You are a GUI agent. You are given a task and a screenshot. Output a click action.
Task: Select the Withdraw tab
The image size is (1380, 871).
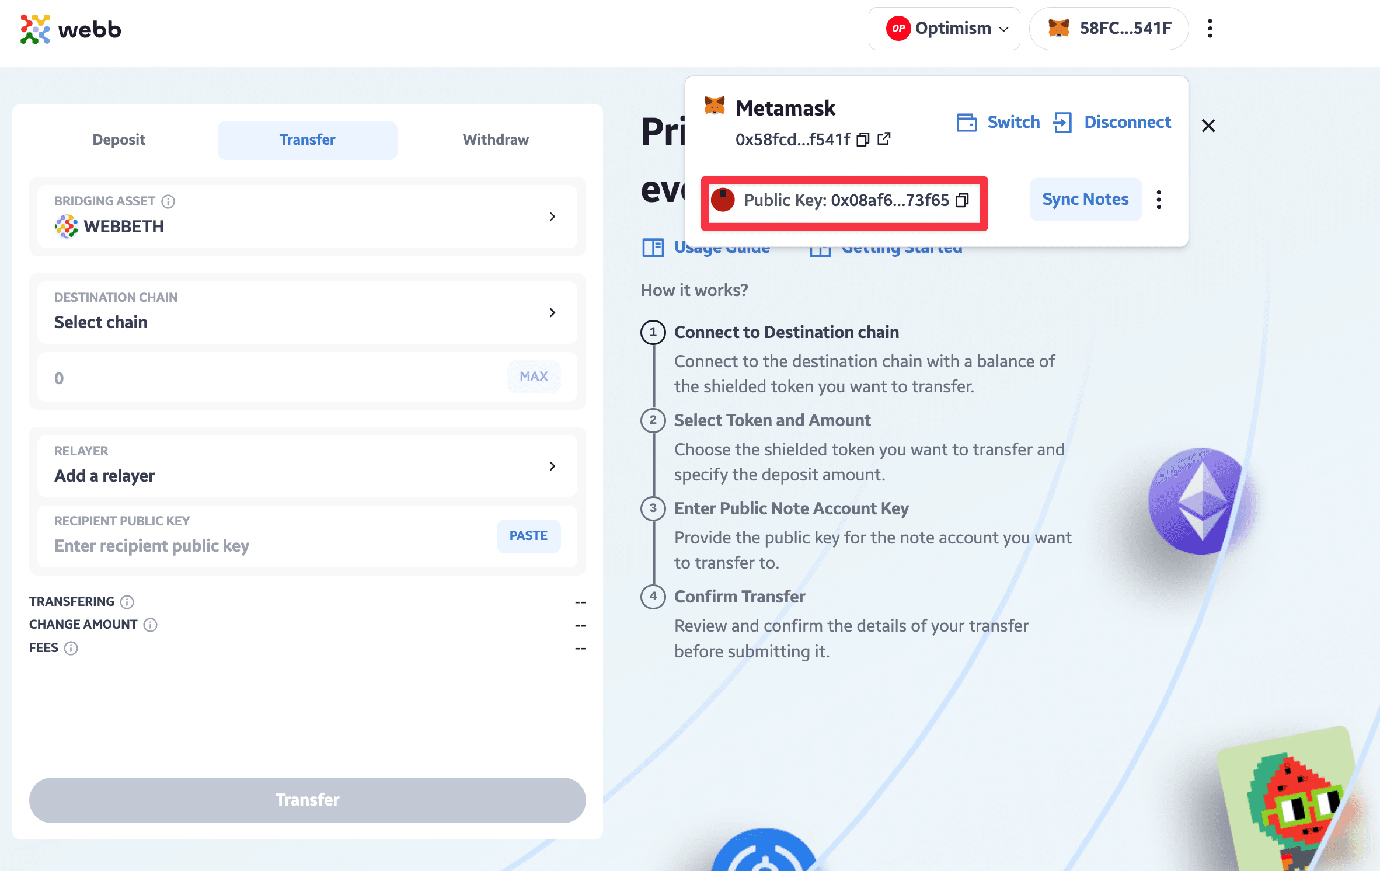click(x=496, y=140)
